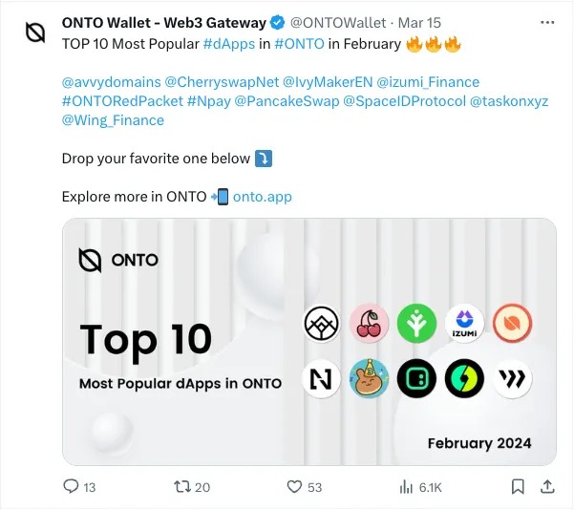Viewport: 574px width, 510px height.
Task: Visit the @avvydomains profile mention
Action: point(104,82)
